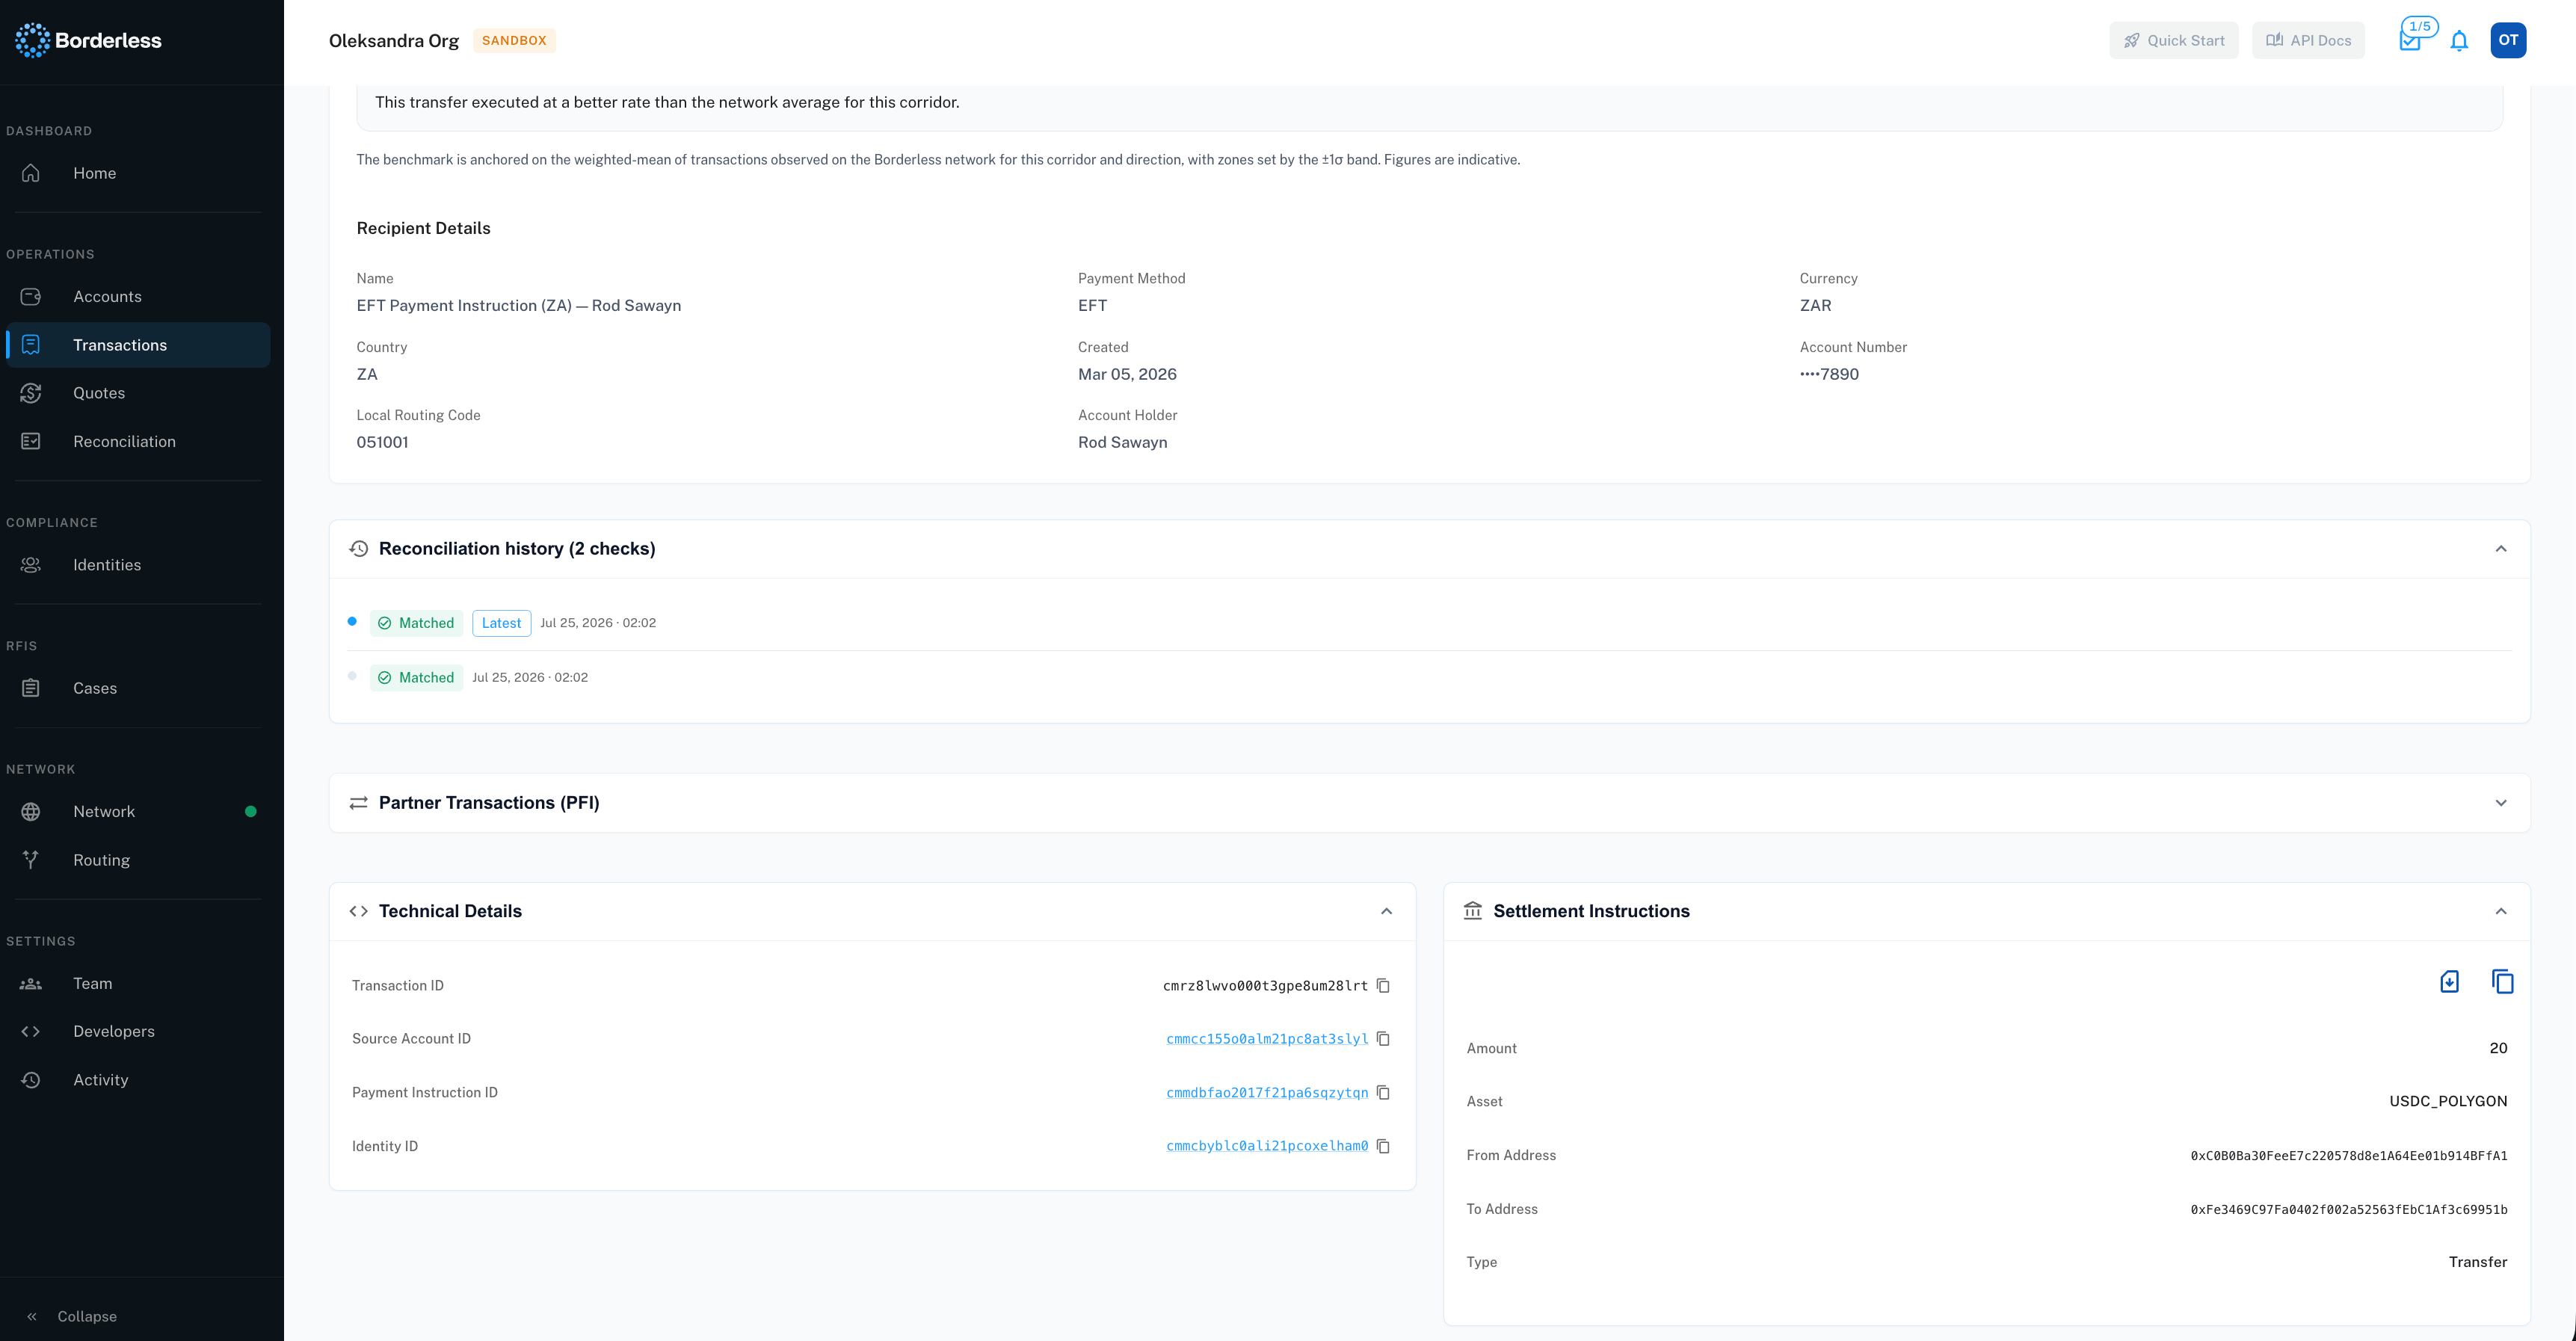Collapse the Settlement Instructions panel
Screen dimensions: 2576x1341
click(2501, 911)
